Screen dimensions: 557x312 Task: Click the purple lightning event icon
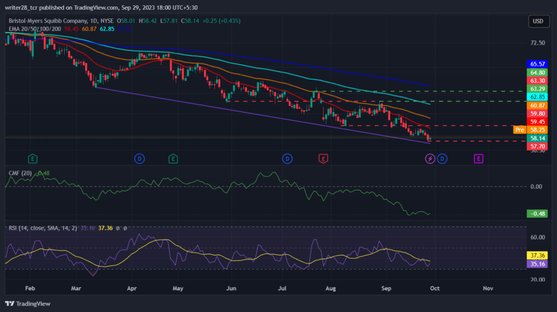pyautogui.click(x=430, y=159)
